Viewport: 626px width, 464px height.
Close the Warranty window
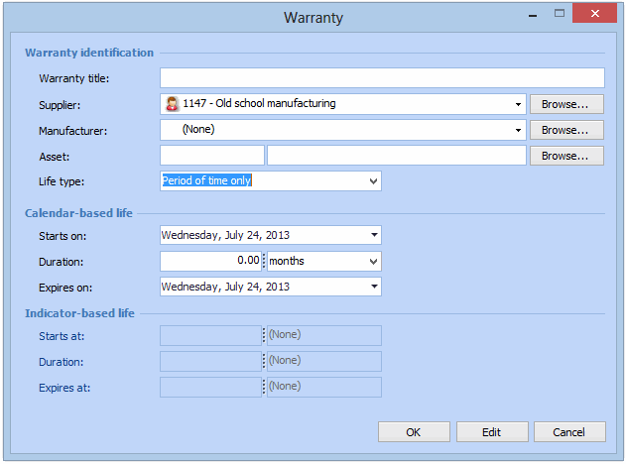(x=594, y=13)
